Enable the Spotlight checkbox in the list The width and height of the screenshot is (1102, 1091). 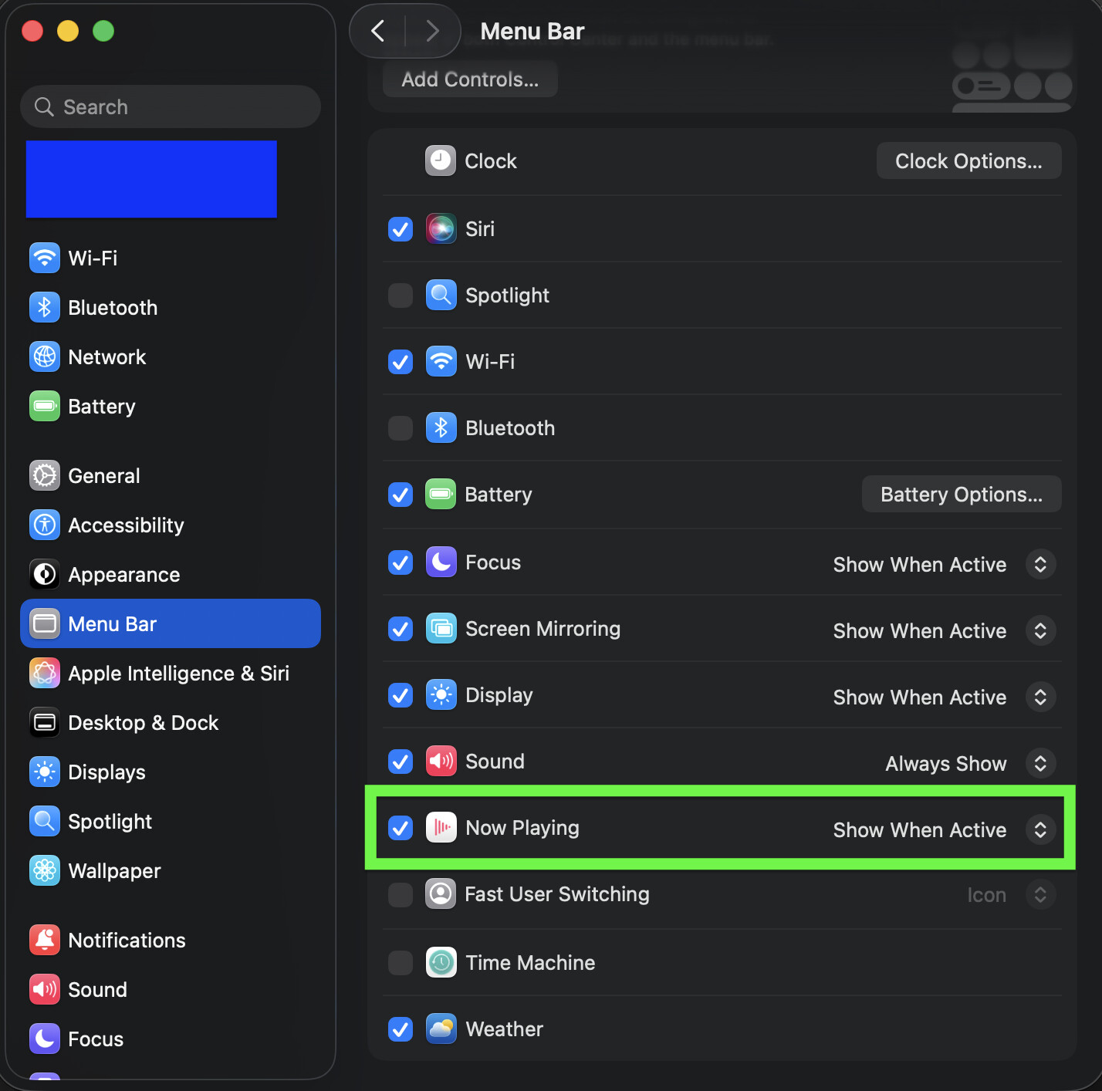click(x=401, y=296)
